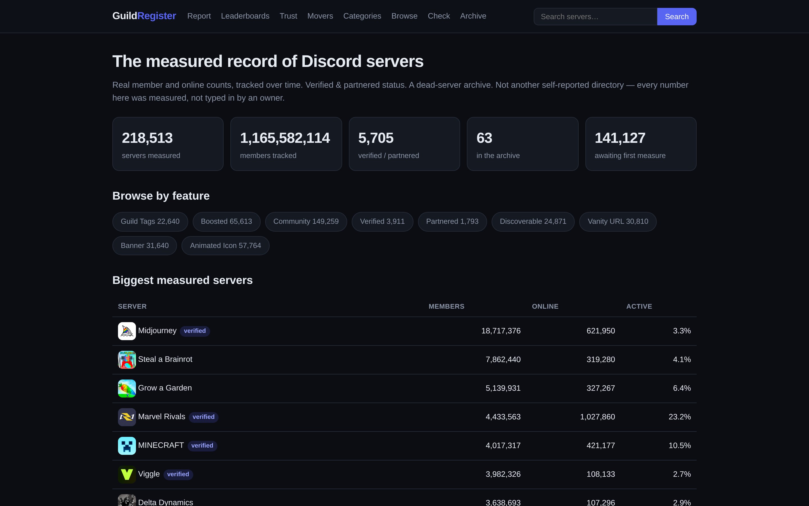Navigate to the Browse page
809x506 pixels.
[x=404, y=16]
